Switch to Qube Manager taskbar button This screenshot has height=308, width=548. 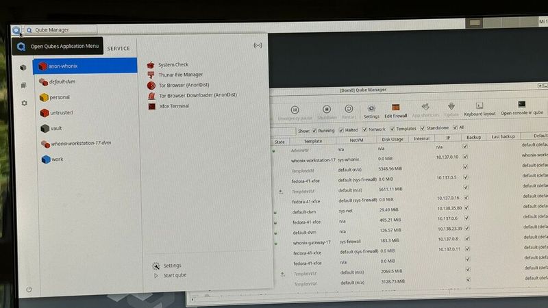pyautogui.click(x=60, y=30)
